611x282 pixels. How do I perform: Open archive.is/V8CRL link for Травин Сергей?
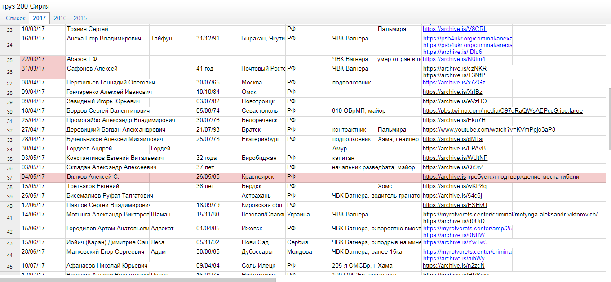[x=454, y=29]
